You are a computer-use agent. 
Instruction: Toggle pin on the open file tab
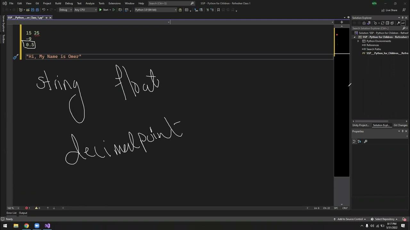click(46, 18)
